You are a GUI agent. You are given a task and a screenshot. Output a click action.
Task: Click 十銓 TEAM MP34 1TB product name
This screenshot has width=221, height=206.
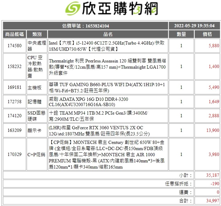[x=99, y=116]
